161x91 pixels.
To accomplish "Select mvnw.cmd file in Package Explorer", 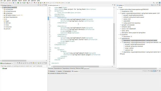I will (8, 27).
